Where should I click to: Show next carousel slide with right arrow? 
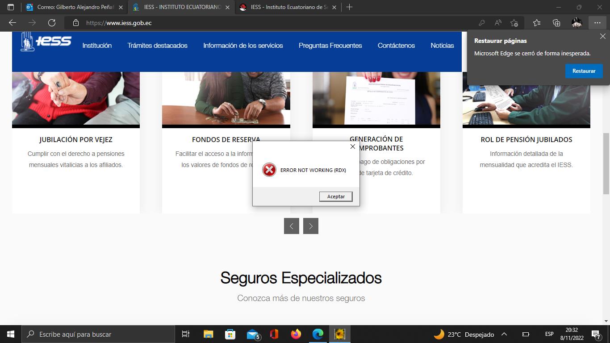311,226
